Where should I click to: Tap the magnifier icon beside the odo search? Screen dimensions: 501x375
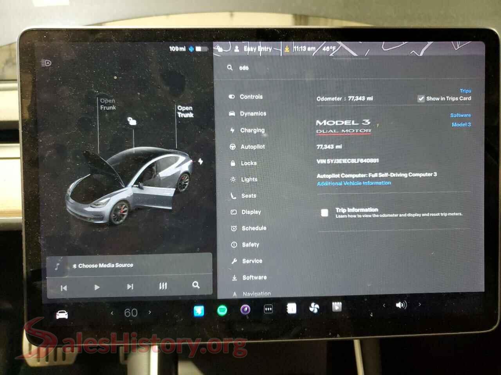[x=230, y=68]
